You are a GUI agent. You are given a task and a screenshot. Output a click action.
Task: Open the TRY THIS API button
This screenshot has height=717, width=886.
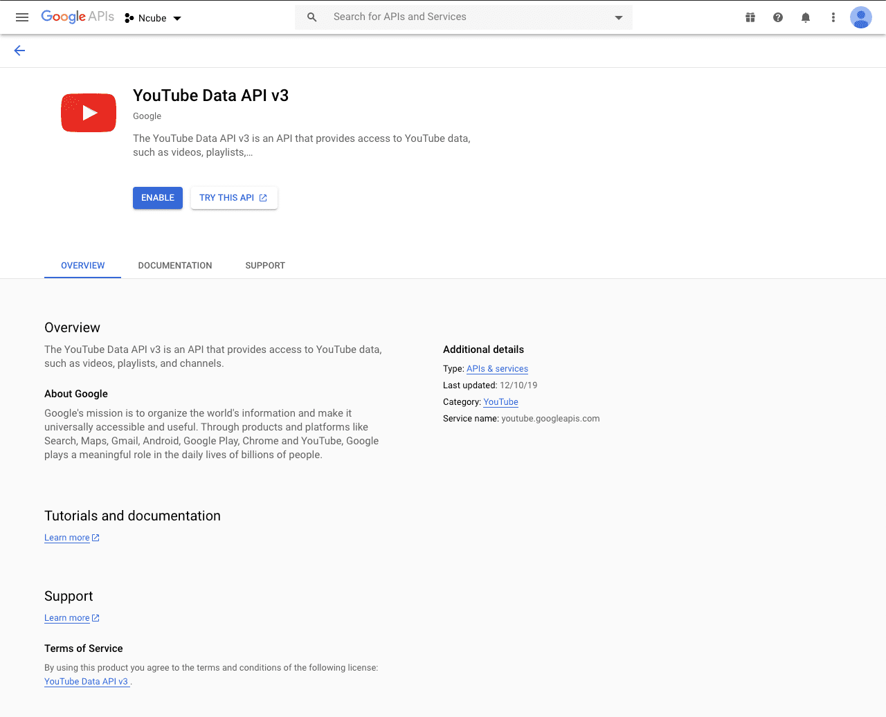pyautogui.click(x=234, y=198)
